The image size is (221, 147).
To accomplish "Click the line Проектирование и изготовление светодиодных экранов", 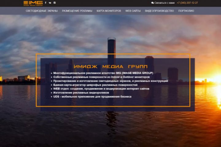I will (x=110, y=81).
